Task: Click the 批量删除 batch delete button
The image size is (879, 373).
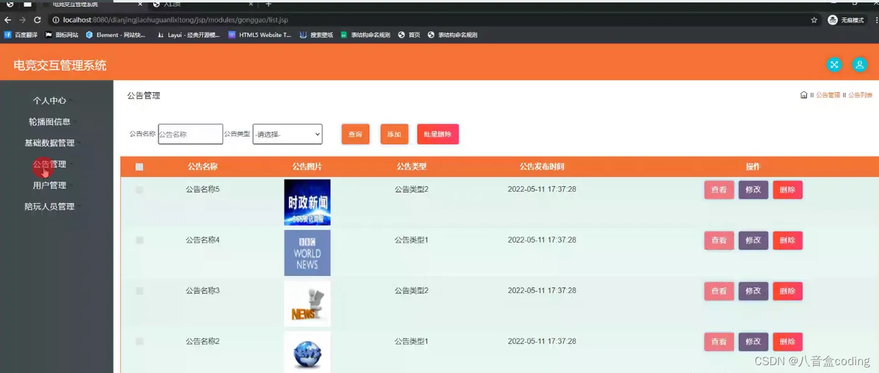Action: pyautogui.click(x=438, y=134)
